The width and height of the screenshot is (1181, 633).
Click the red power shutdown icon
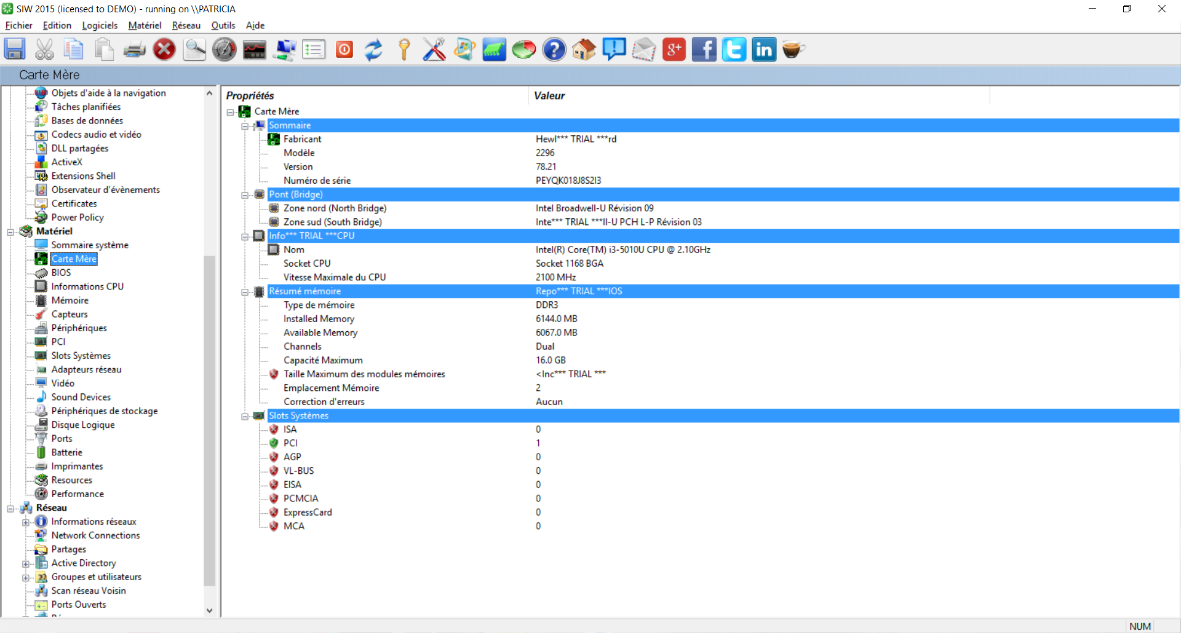click(x=344, y=49)
